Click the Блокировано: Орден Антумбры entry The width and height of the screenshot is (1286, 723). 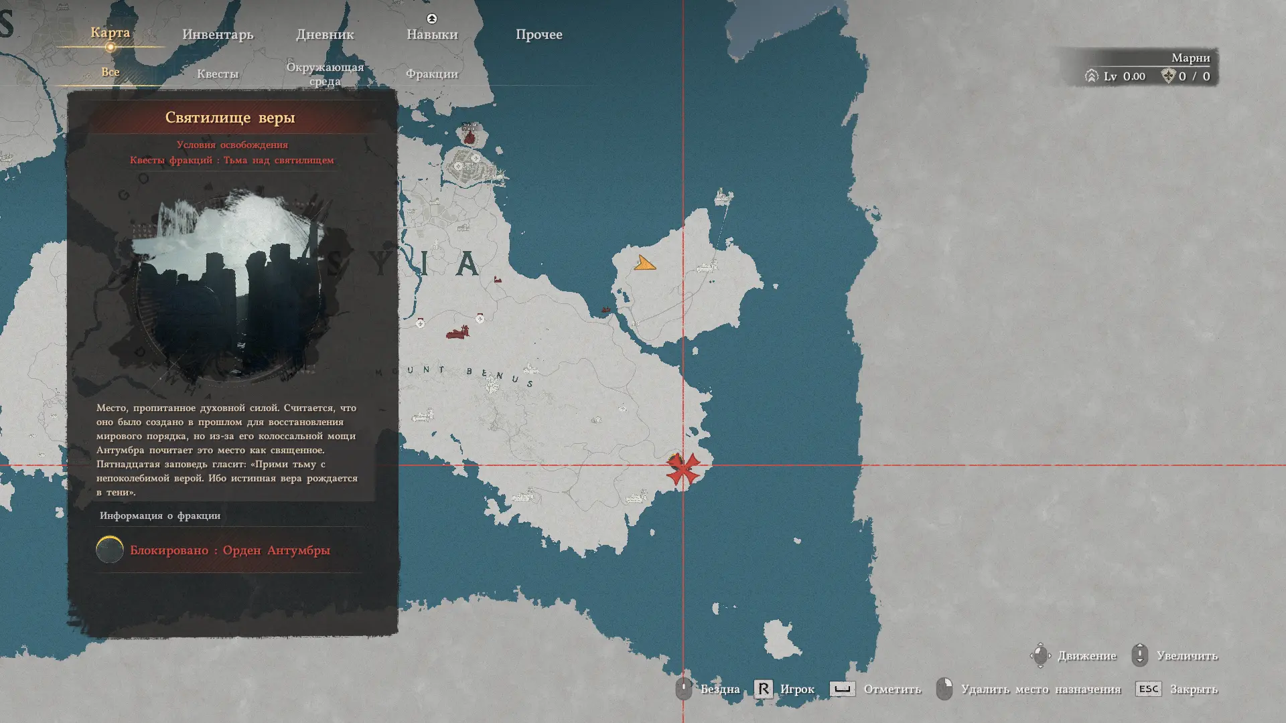(x=230, y=550)
